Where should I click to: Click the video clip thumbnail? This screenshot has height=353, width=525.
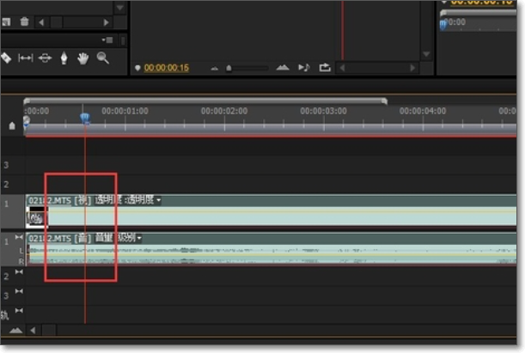pyautogui.click(x=37, y=216)
